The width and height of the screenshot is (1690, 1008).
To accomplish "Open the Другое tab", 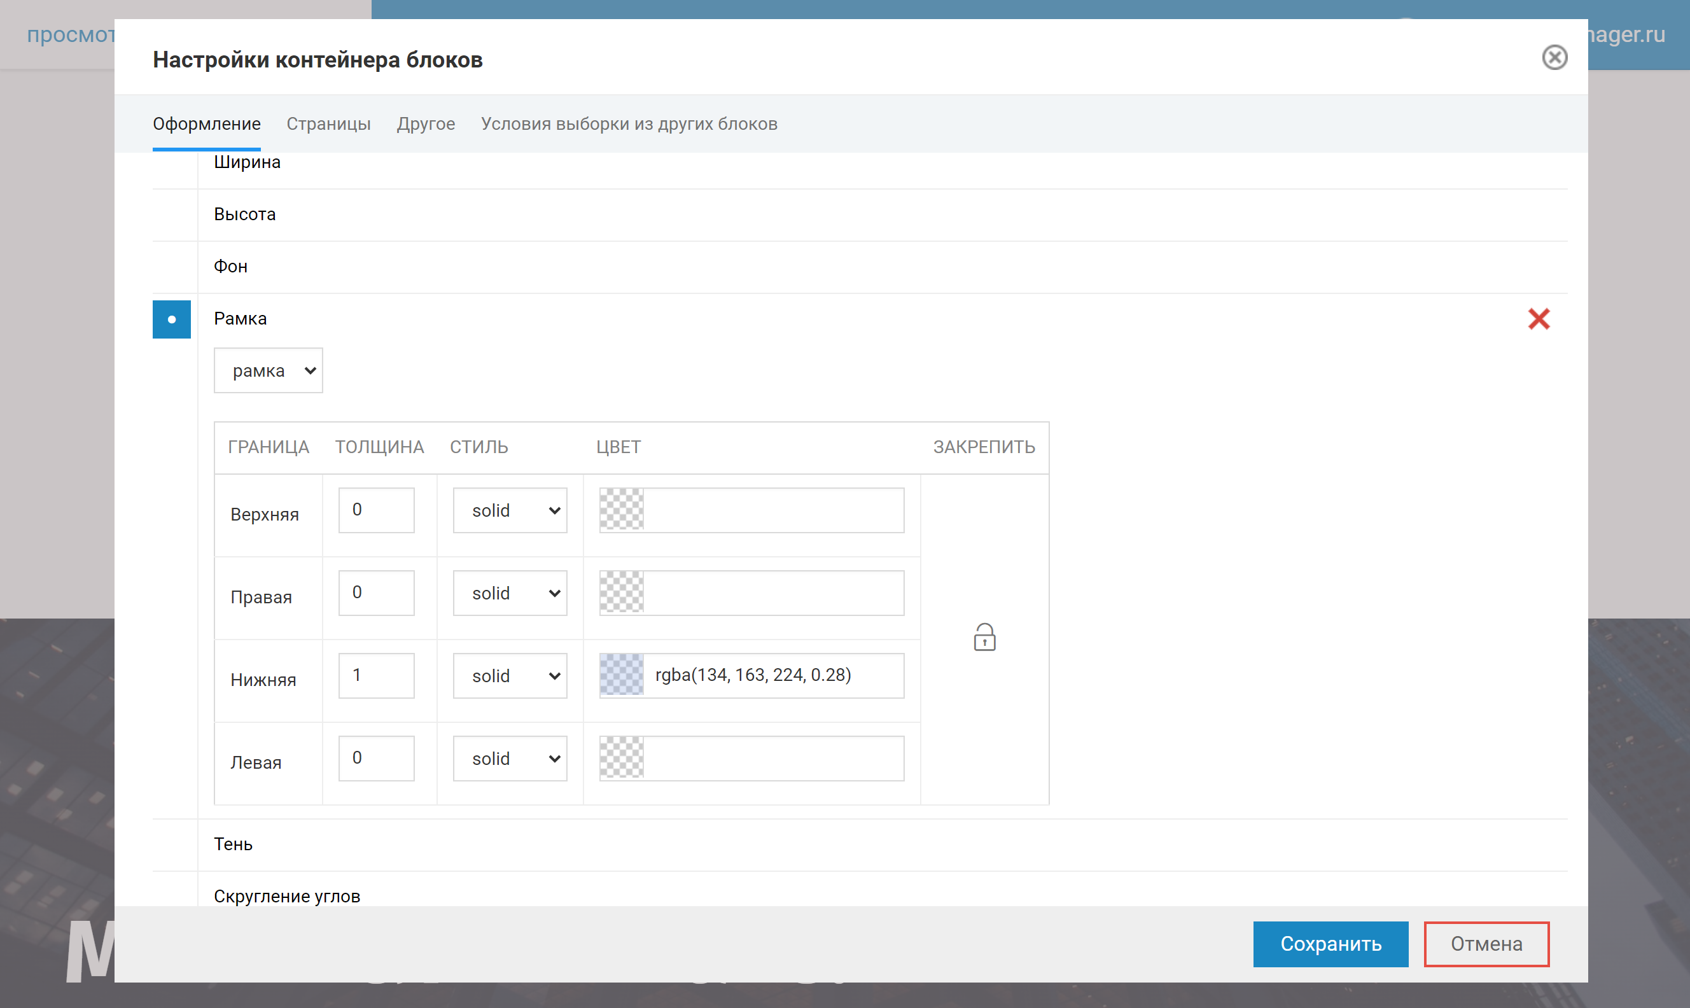I will coord(426,124).
